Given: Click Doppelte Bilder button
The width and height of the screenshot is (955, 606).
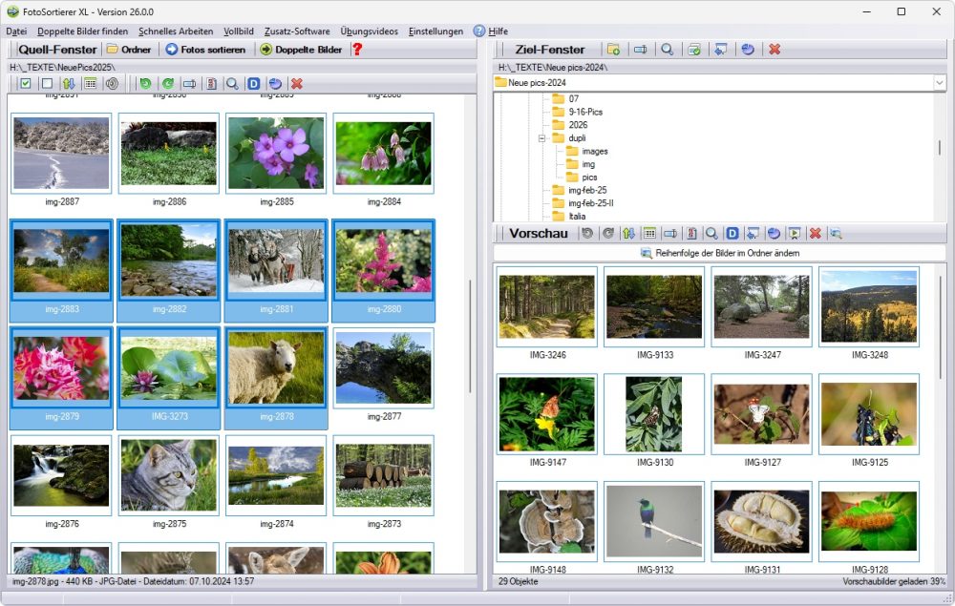Looking at the screenshot, I should [302, 50].
